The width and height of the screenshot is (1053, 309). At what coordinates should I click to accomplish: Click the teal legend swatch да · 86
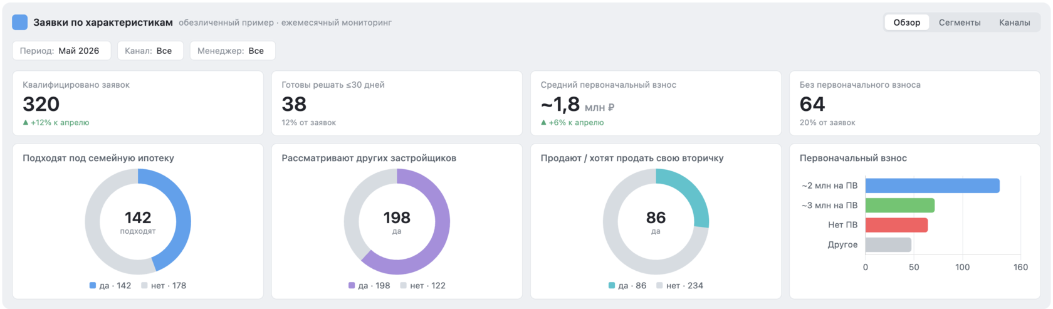[612, 285]
